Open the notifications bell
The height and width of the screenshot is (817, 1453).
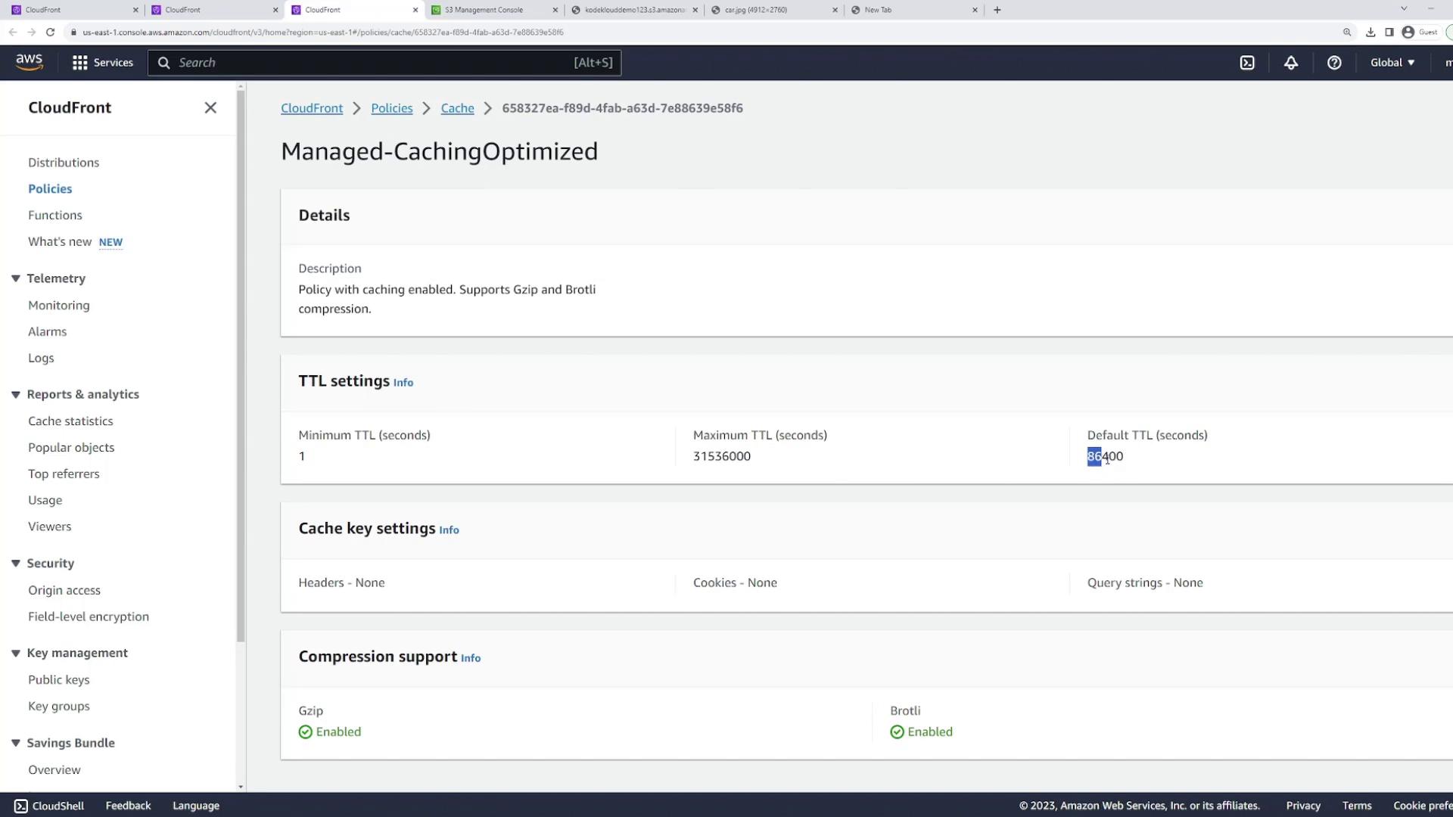click(x=1291, y=63)
